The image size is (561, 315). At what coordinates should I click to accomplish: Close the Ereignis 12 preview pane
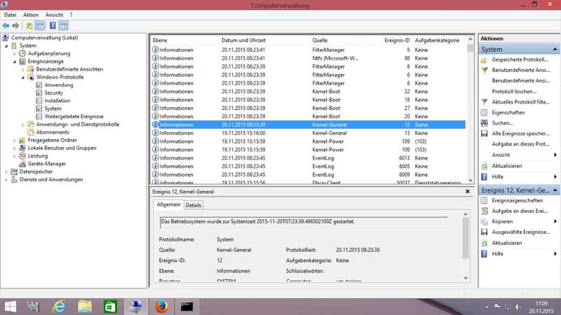coord(467,191)
